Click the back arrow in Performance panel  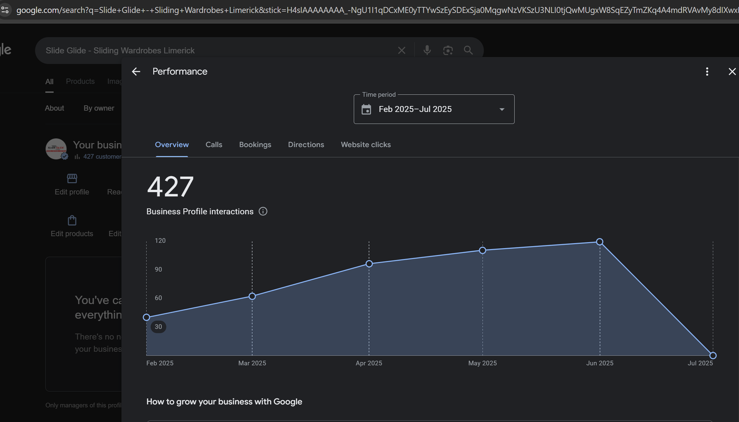(x=136, y=72)
